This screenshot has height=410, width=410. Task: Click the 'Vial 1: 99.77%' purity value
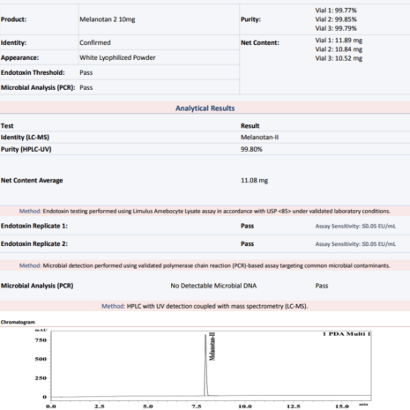tap(336, 11)
